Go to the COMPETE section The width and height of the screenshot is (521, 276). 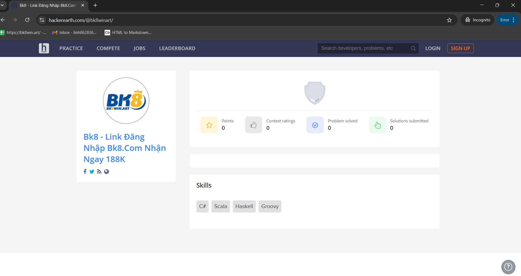tap(108, 48)
